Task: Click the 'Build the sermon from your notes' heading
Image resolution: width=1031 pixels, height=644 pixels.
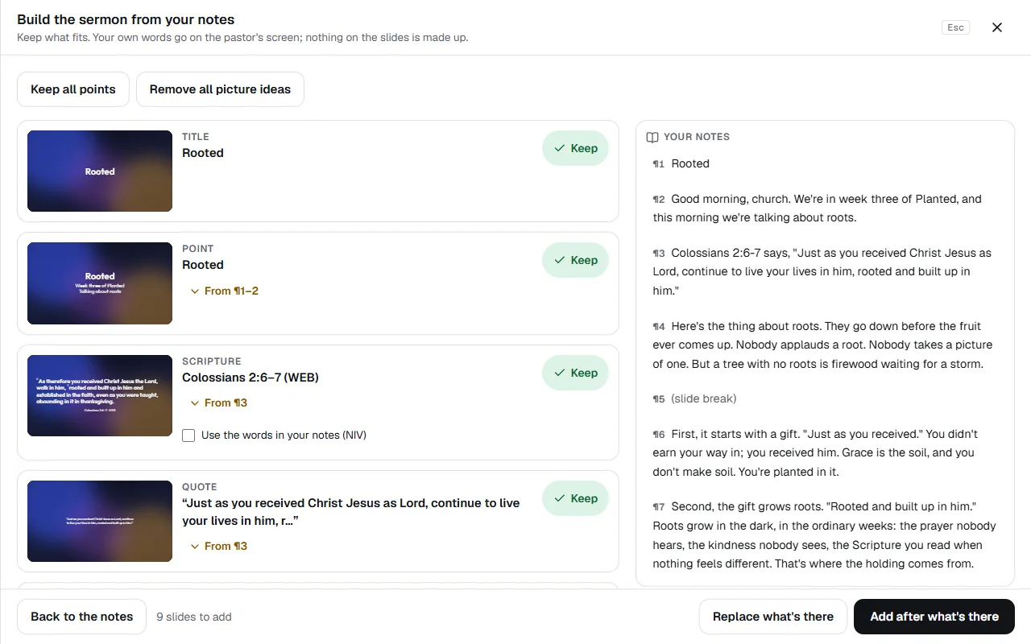Action: pyautogui.click(x=126, y=19)
